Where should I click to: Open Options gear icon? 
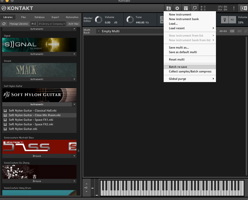177,8
